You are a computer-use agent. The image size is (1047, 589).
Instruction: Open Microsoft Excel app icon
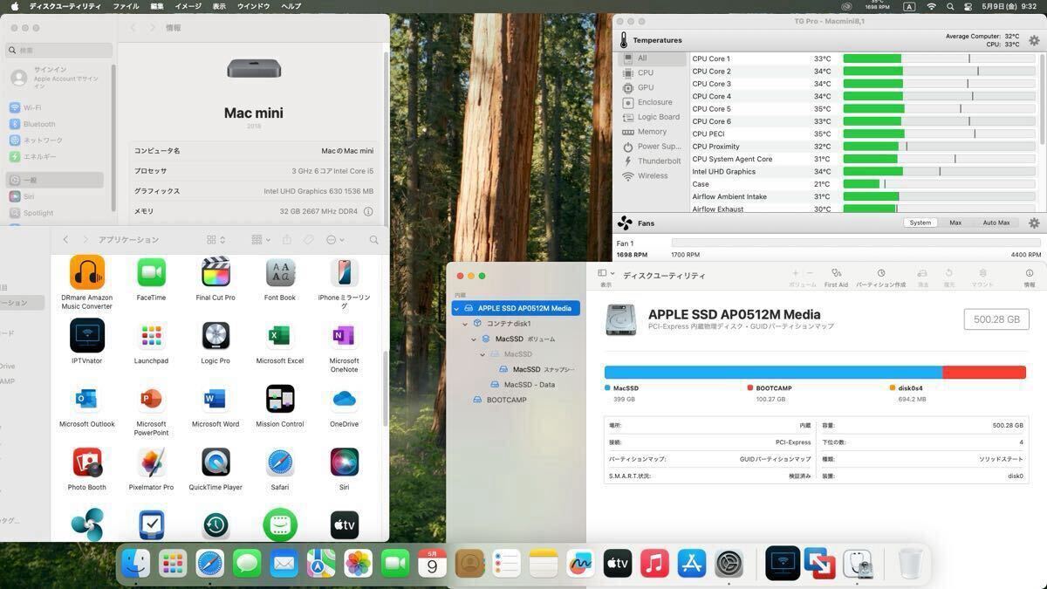pyautogui.click(x=280, y=335)
